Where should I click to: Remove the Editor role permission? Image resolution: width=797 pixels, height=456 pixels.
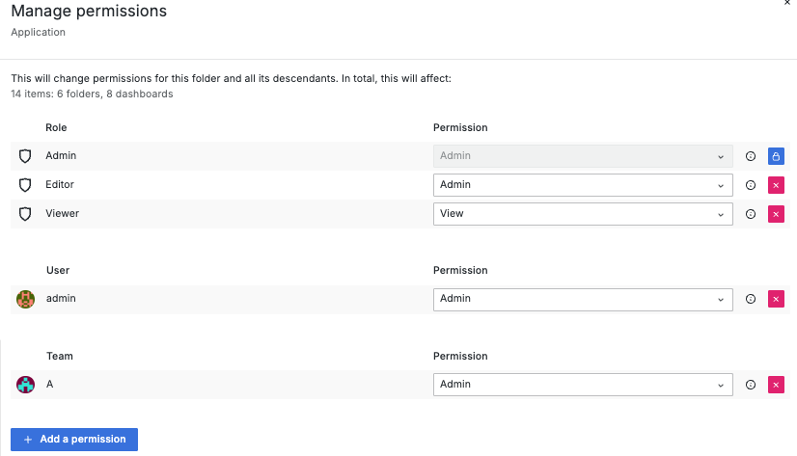pos(776,185)
